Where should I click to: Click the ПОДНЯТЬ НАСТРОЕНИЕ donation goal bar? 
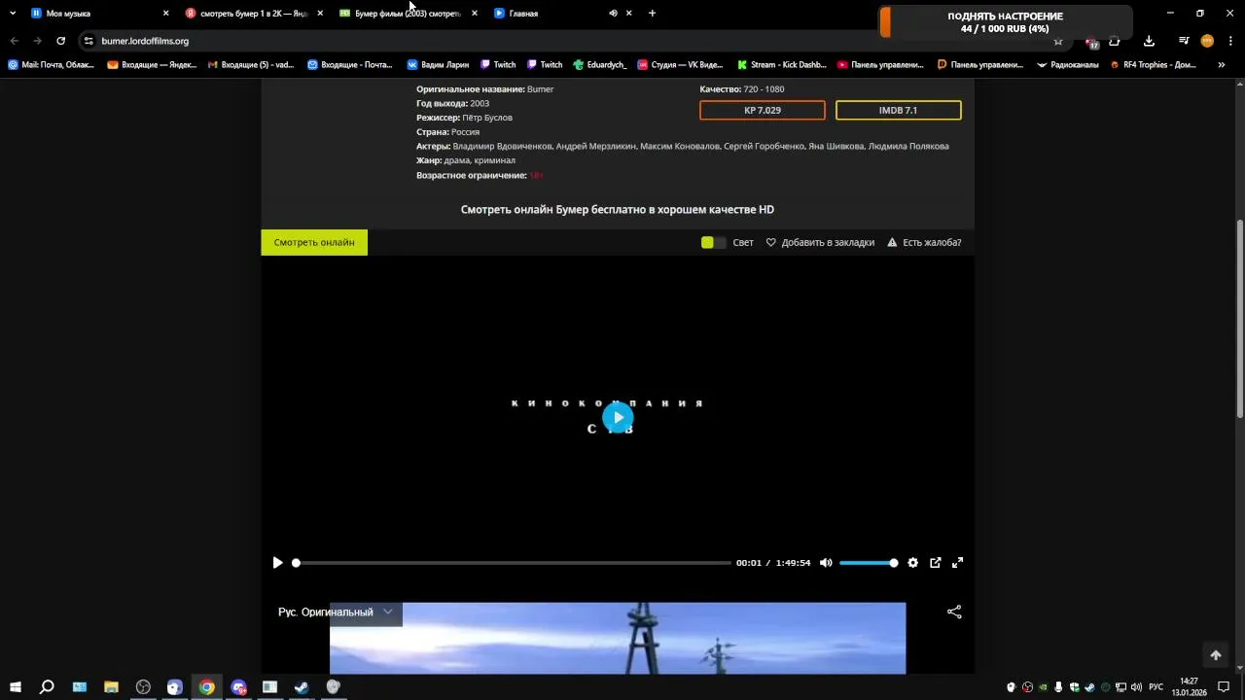[1006, 22]
